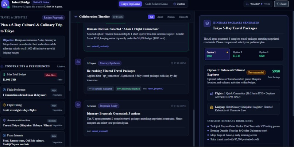Click the WebMCP 7 Tools button
This screenshot has height=147, width=294.
click(258, 4)
